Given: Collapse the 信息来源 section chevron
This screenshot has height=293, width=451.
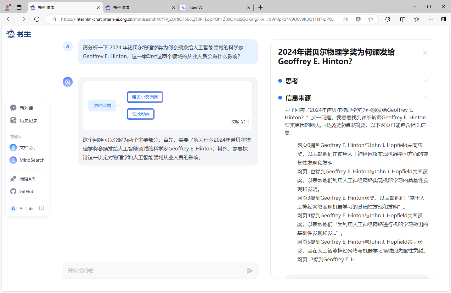Looking at the screenshot, I should tap(425, 98).
